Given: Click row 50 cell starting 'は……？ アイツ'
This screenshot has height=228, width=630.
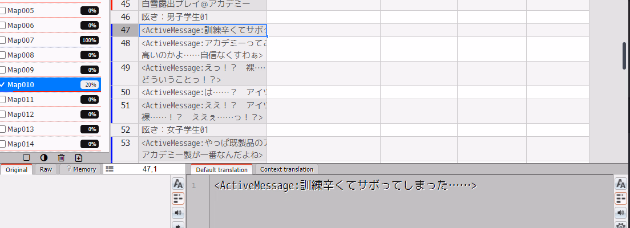Looking at the screenshot, I should point(203,92).
